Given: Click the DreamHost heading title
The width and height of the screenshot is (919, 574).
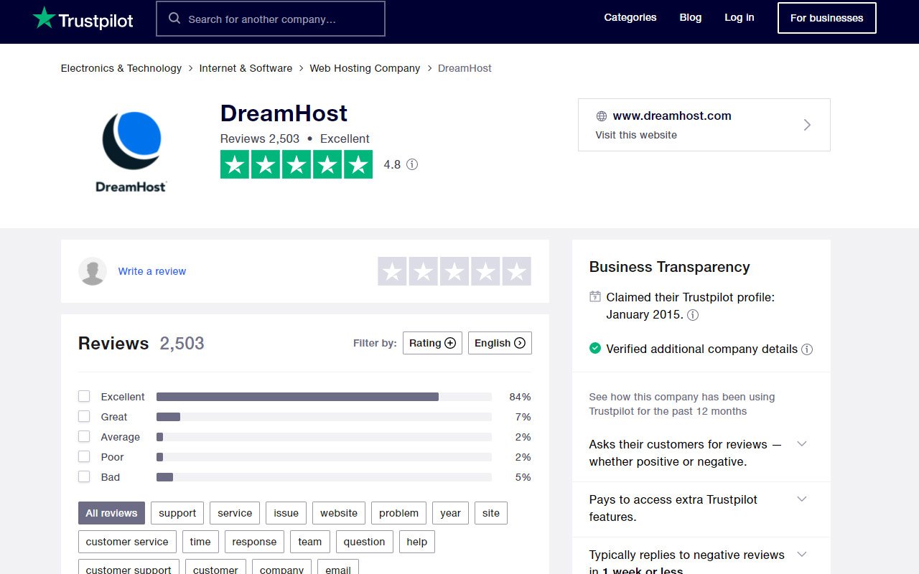Looking at the screenshot, I should [x=284, y=113].
